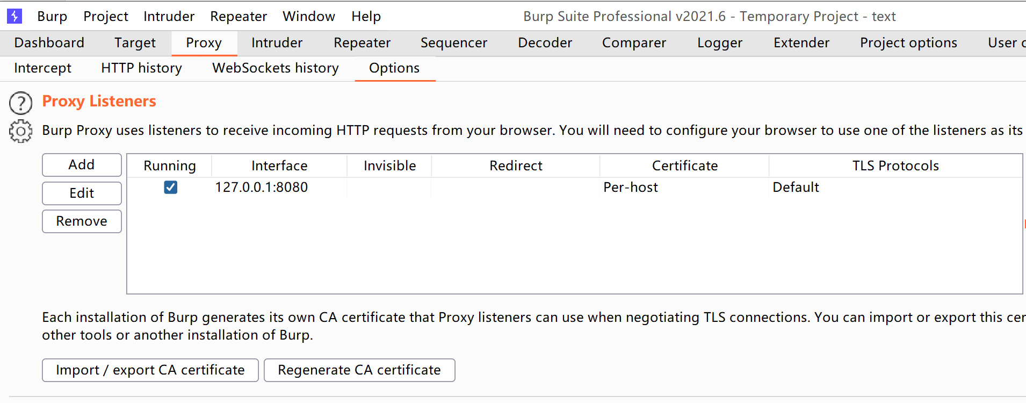
Task: Open the Window menu
Action: tap(309, 17)
